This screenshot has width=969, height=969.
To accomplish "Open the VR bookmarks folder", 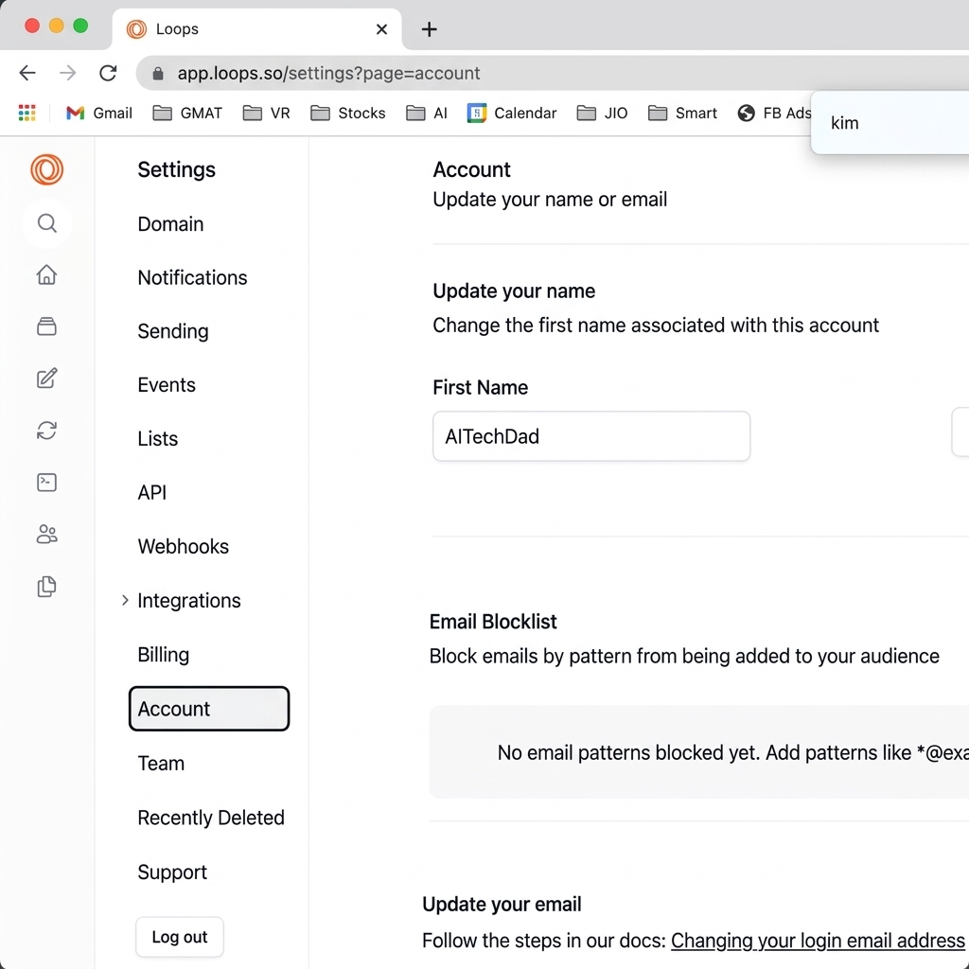I will [266, 113].
